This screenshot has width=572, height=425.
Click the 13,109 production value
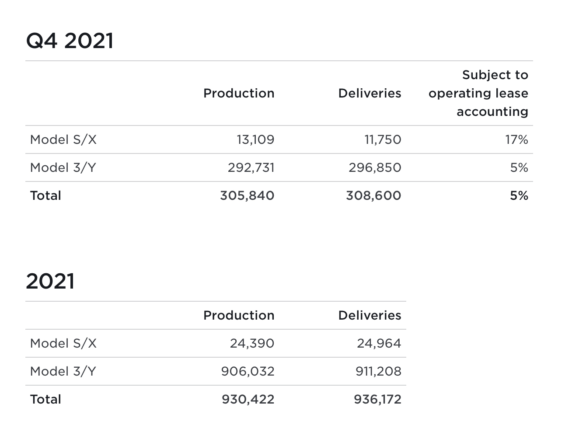255,139
